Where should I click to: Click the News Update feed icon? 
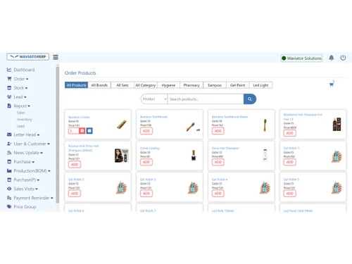pos(9,153)
